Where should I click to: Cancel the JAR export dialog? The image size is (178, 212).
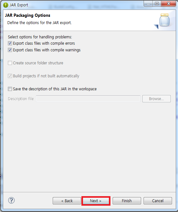point(158,201)
